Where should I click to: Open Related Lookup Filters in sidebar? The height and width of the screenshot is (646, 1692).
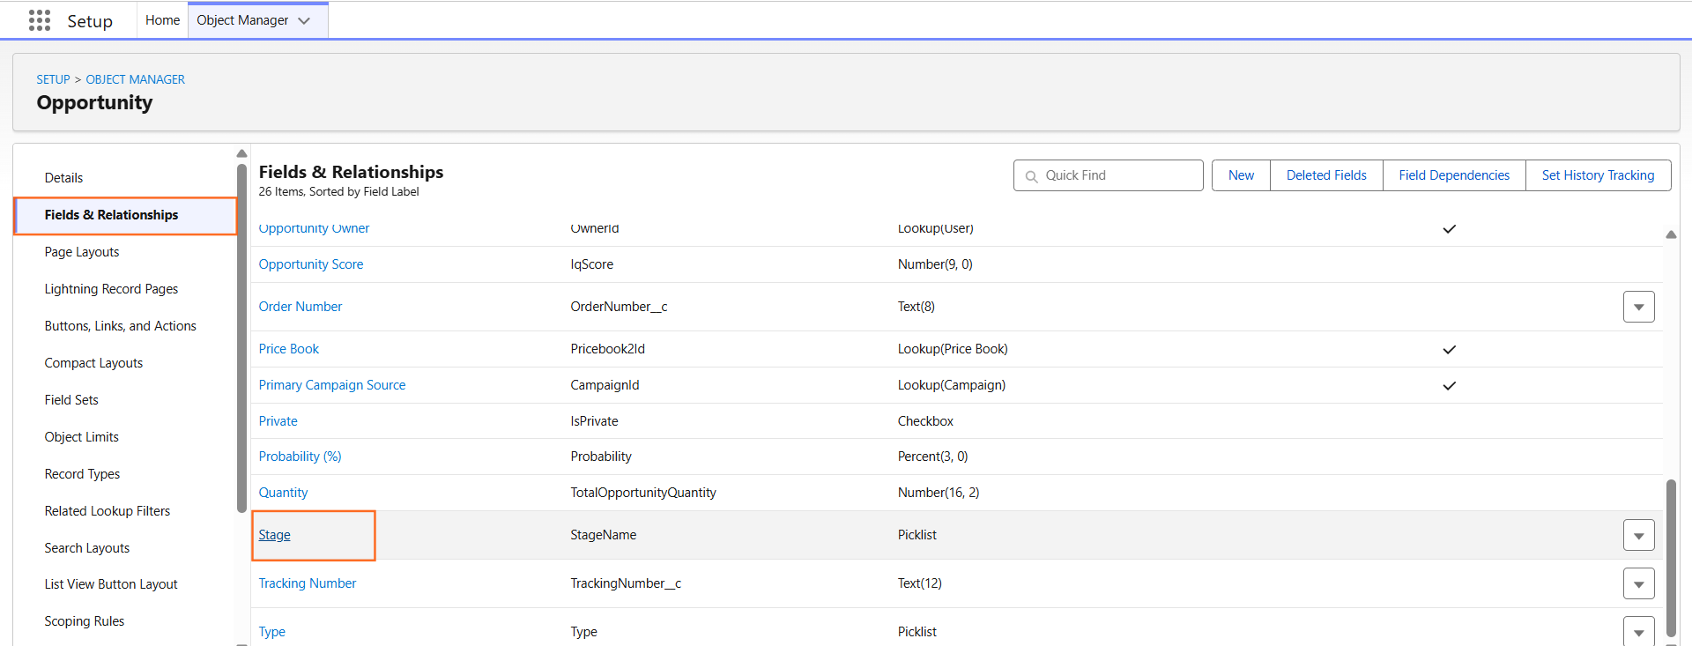[108, 511]
